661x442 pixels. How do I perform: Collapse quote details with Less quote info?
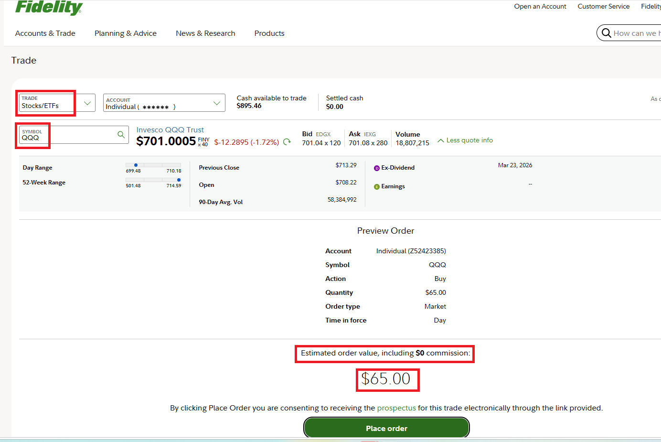click(x=465, y=140)
